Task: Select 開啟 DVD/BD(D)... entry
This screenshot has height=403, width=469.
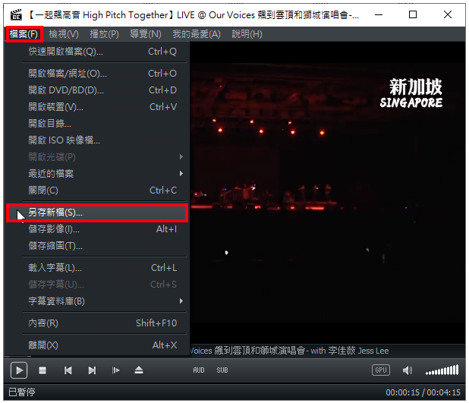Action: (98, 90)
